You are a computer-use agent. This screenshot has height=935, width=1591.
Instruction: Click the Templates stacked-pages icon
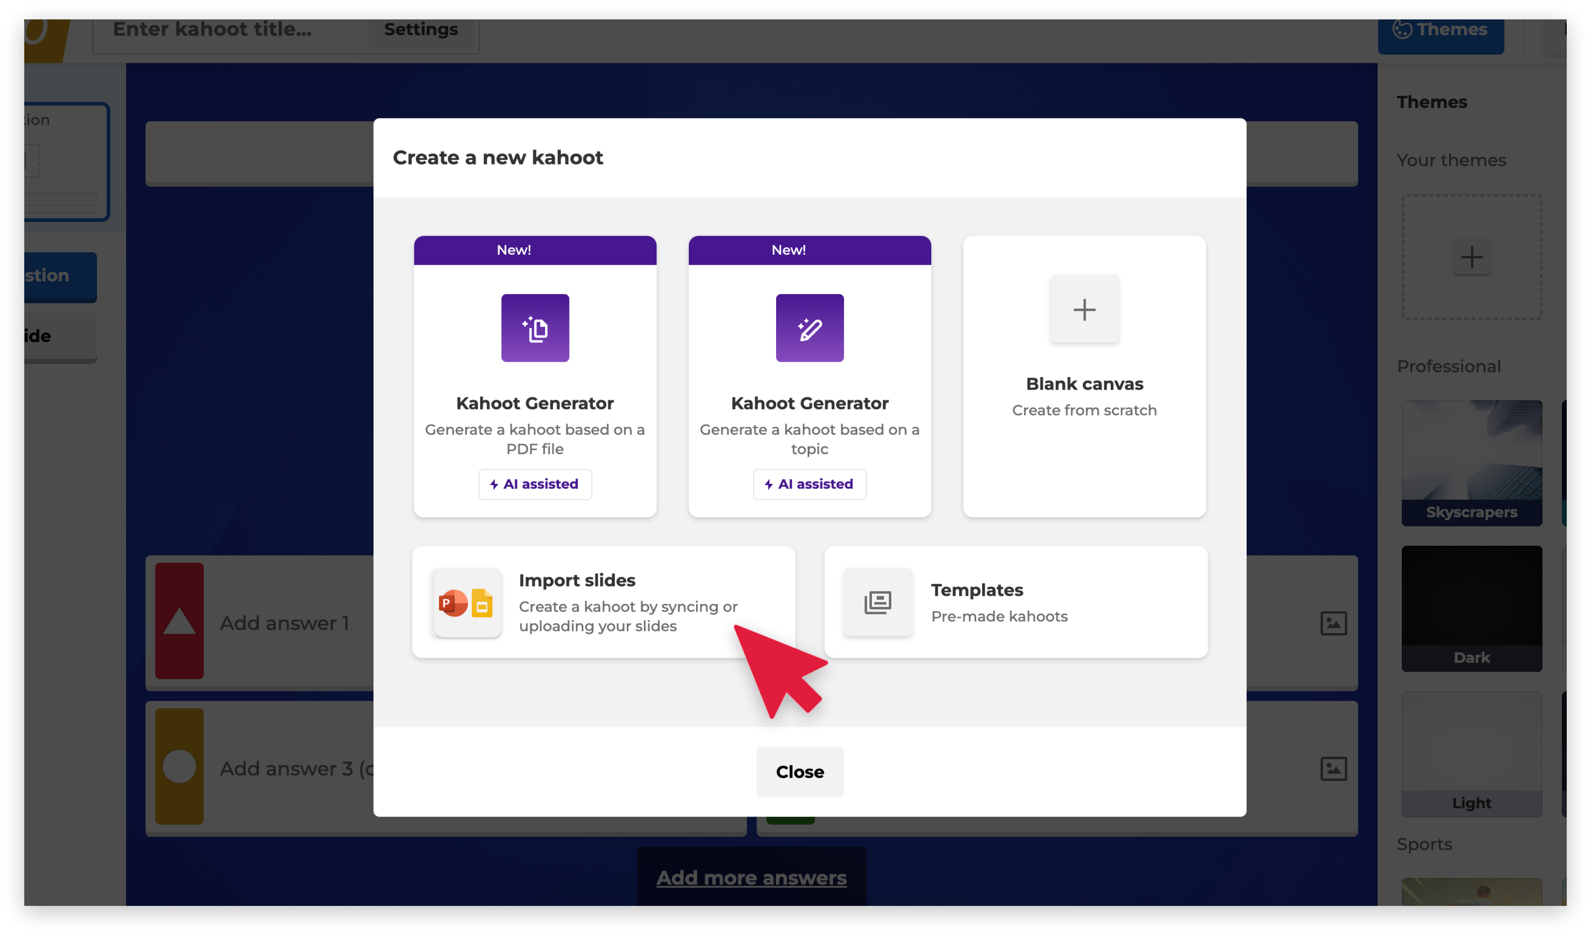click(878, 602)
